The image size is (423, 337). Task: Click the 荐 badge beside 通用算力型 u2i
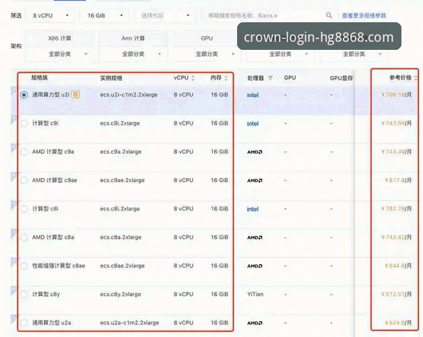tap(75, 94)
